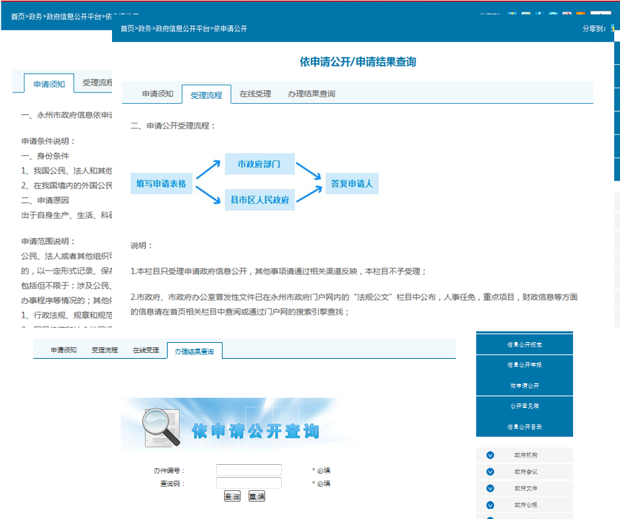
Task: Expand the 政府公报 chevron icon
Action: [490, 505]
